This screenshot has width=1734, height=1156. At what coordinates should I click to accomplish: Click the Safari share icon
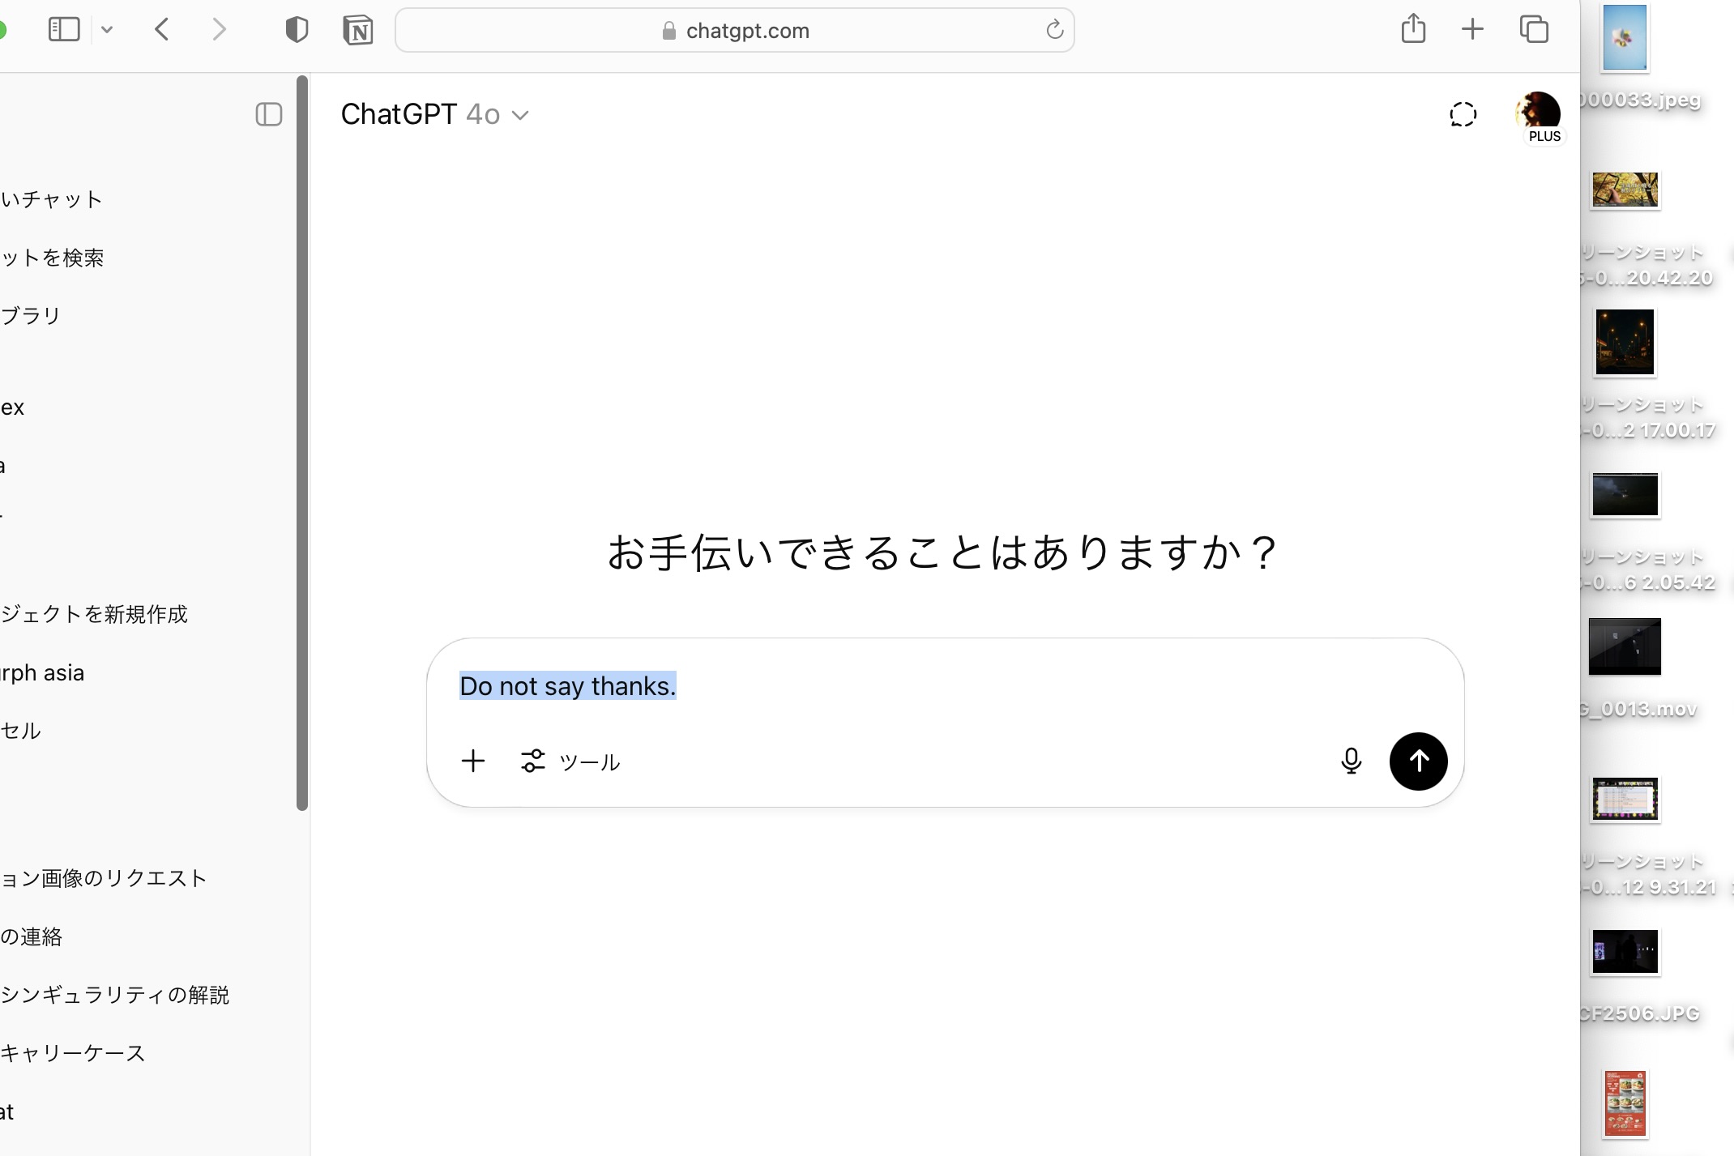(1413, 29)
